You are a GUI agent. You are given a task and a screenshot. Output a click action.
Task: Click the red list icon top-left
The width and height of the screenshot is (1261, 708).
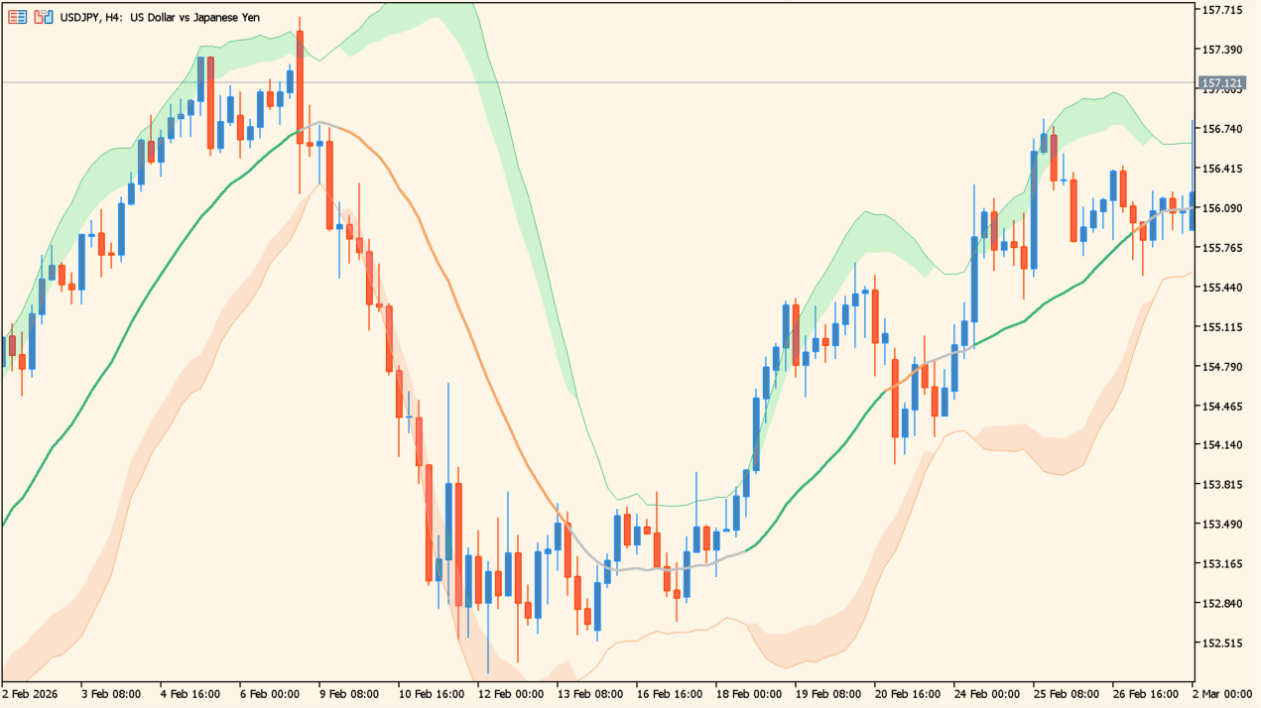(x=17, y=17)
